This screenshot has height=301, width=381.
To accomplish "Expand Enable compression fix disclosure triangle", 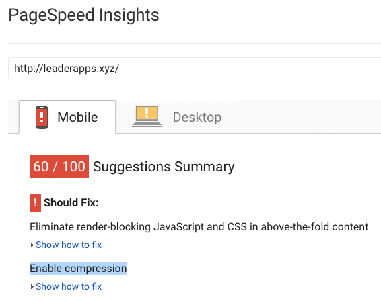I will (x=32, y=287).
